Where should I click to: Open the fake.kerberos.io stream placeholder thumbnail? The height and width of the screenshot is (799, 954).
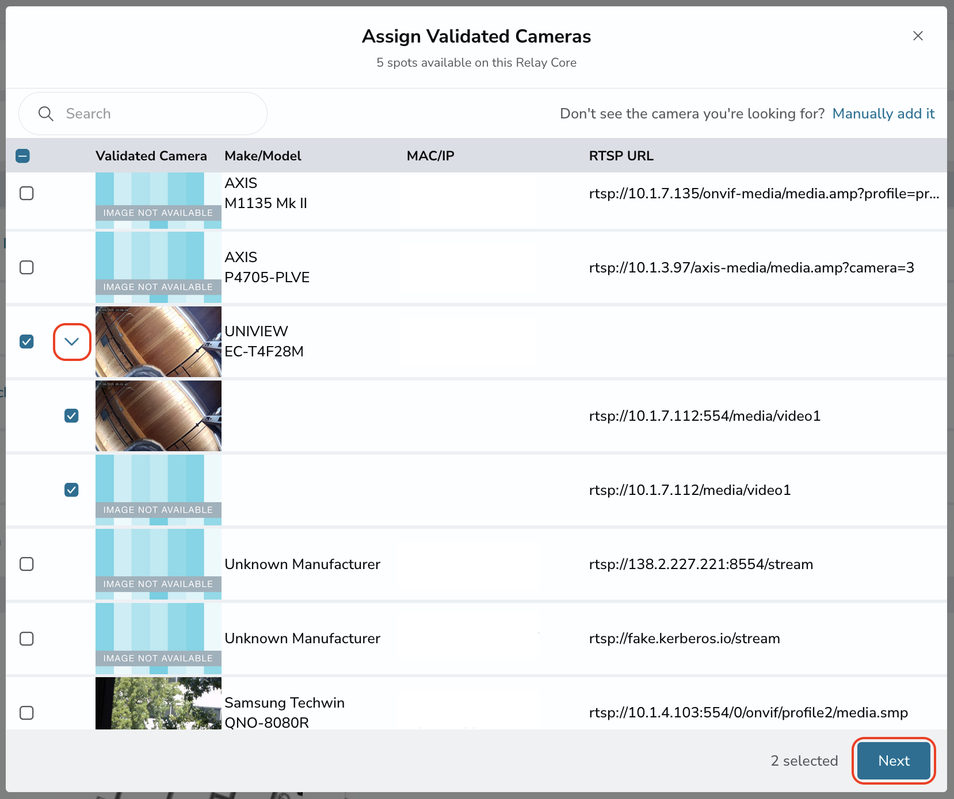[158, 639]
